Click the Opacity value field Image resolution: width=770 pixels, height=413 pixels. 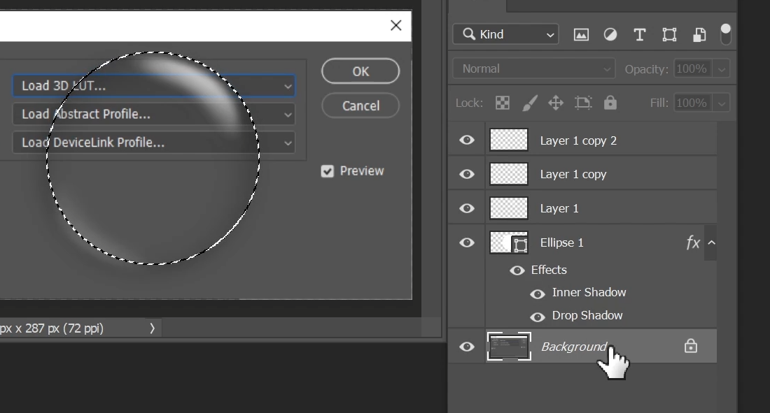pyautogui.click(x=694, y=69)
